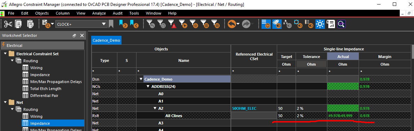Open Wiring worksheet under Electrical Constraint Set
The height and width of the screenshot is (131, 414).
36,68
